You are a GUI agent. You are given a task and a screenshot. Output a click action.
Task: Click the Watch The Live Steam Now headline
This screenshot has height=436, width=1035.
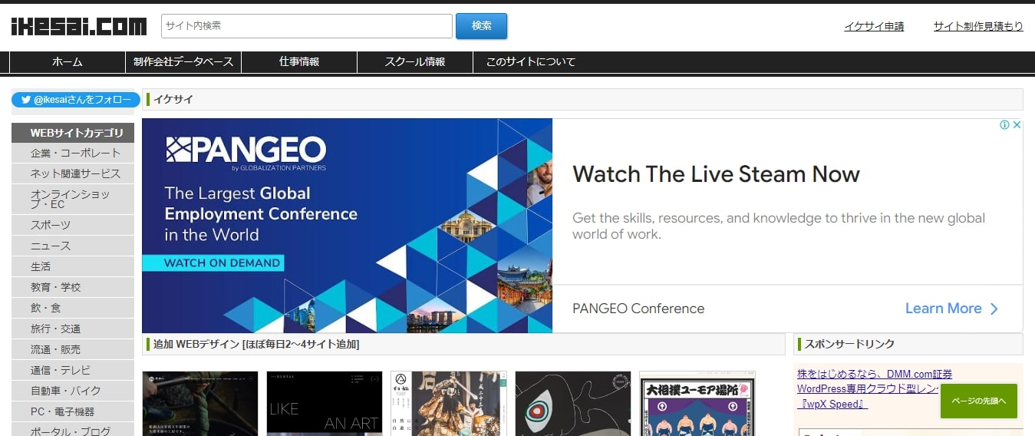(x=716, y=174)
